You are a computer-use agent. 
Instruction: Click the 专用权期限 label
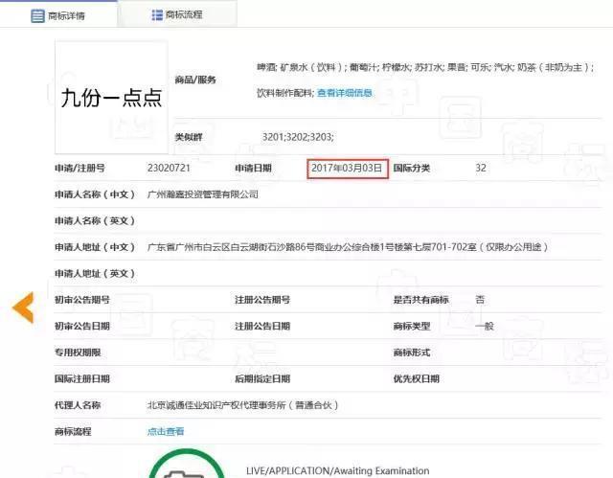click(78, 353)
